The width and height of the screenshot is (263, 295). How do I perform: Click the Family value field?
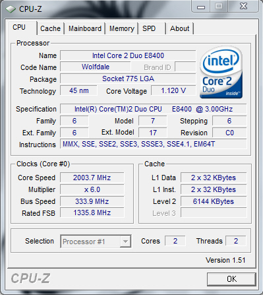[x=74, y=121]
